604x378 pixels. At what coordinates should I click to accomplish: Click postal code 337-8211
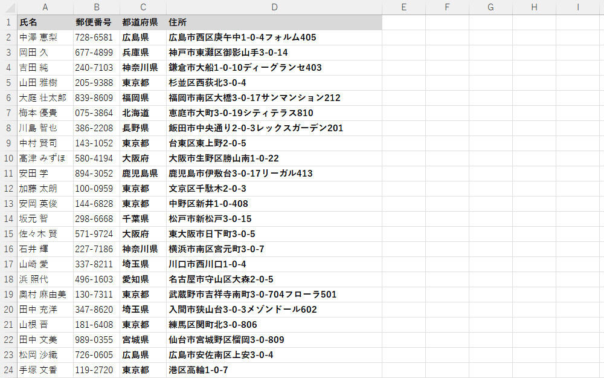[x=96, y=264]
